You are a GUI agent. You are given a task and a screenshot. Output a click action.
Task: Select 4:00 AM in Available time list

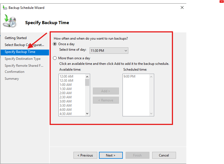coord(66,110)
